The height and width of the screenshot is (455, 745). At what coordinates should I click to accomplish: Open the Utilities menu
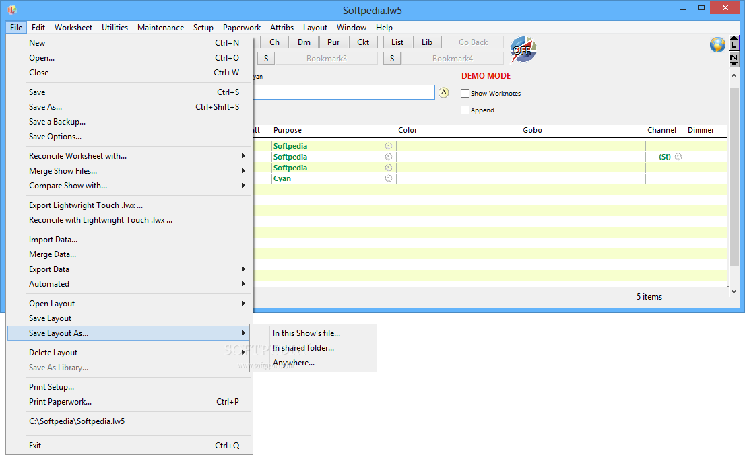pos(115,27)
